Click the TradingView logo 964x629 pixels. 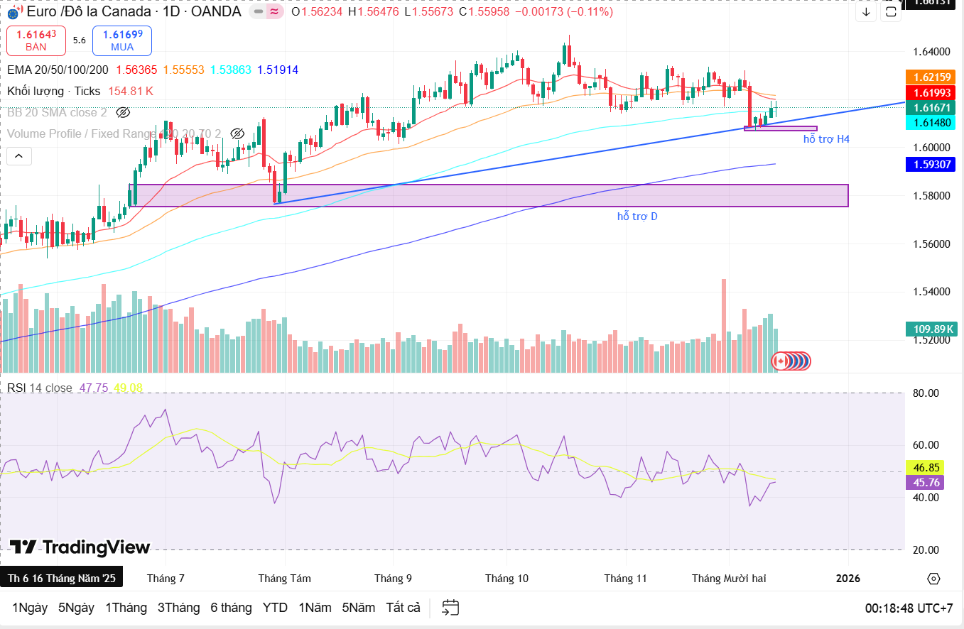pos(80,547)
